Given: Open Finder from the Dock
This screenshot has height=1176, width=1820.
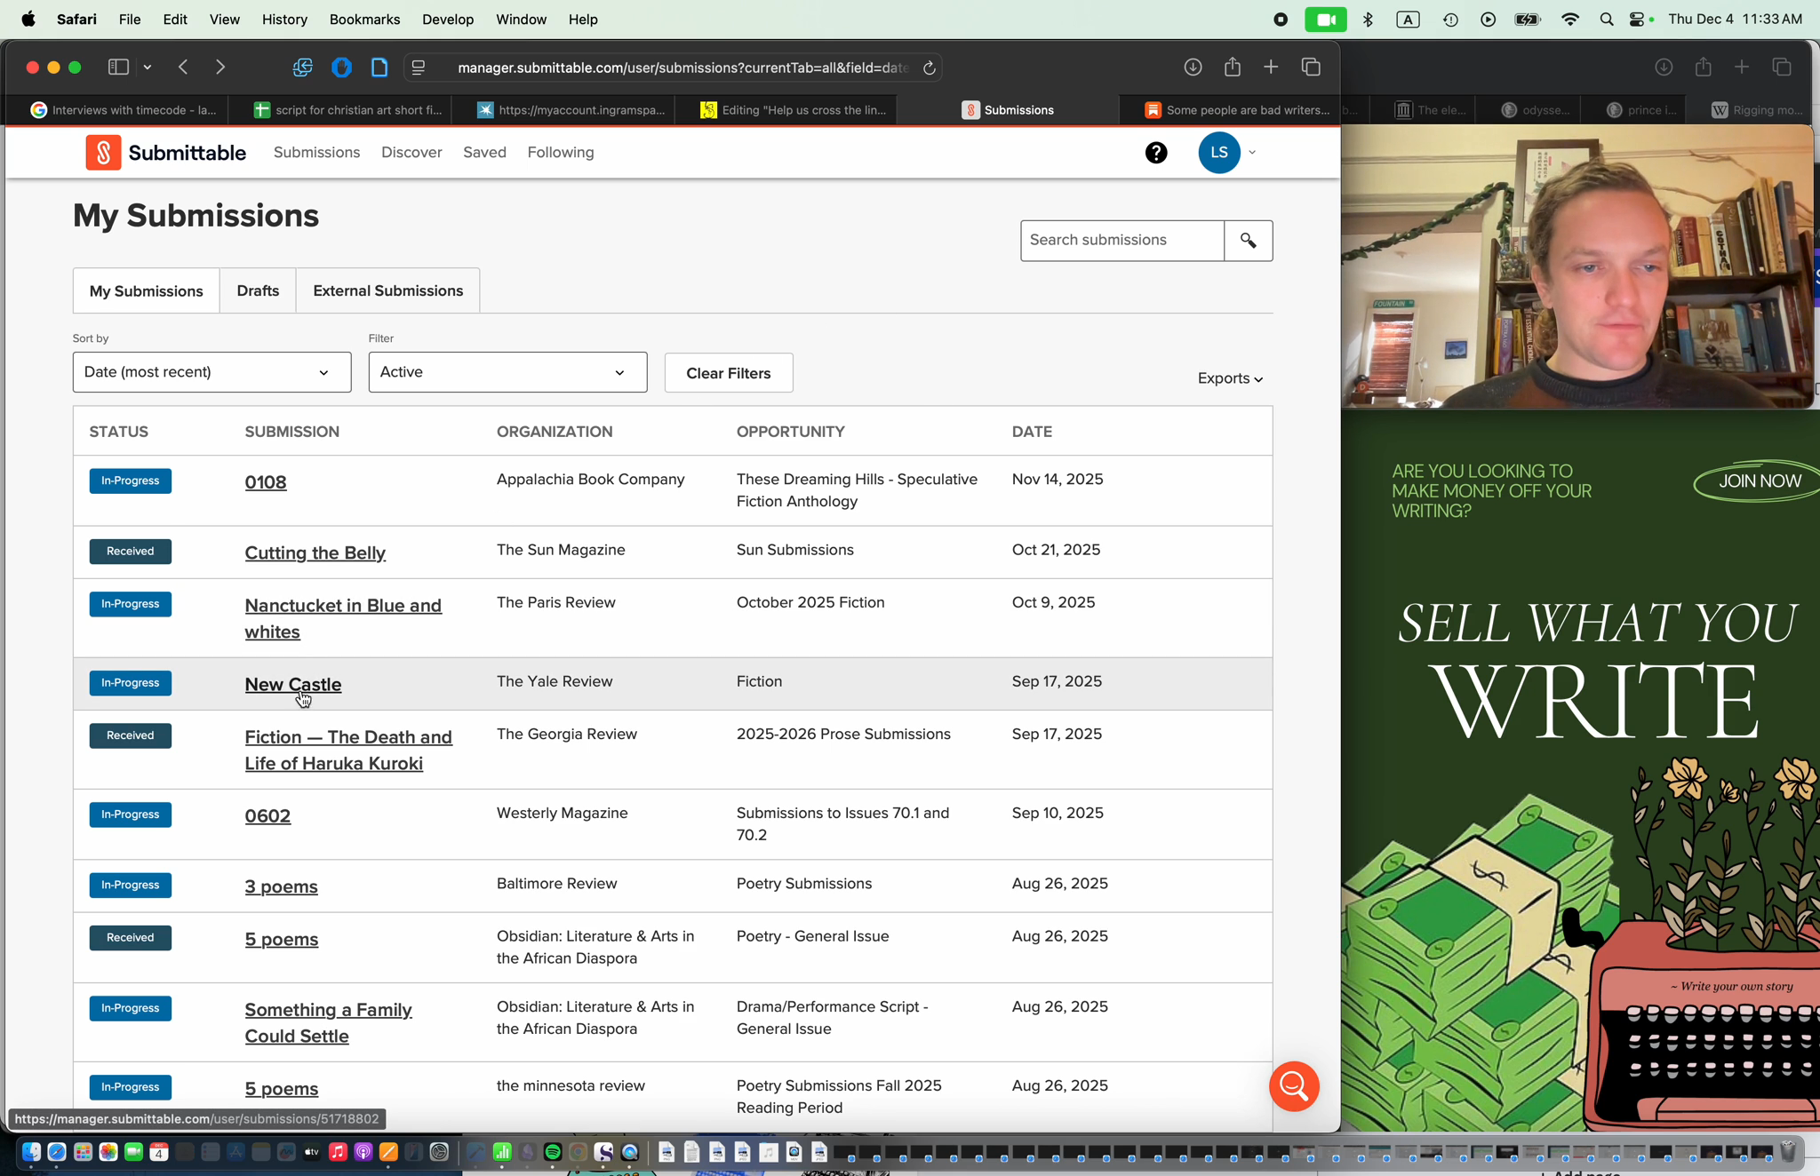Looking at the screenshot, I should coord(31,1152).
